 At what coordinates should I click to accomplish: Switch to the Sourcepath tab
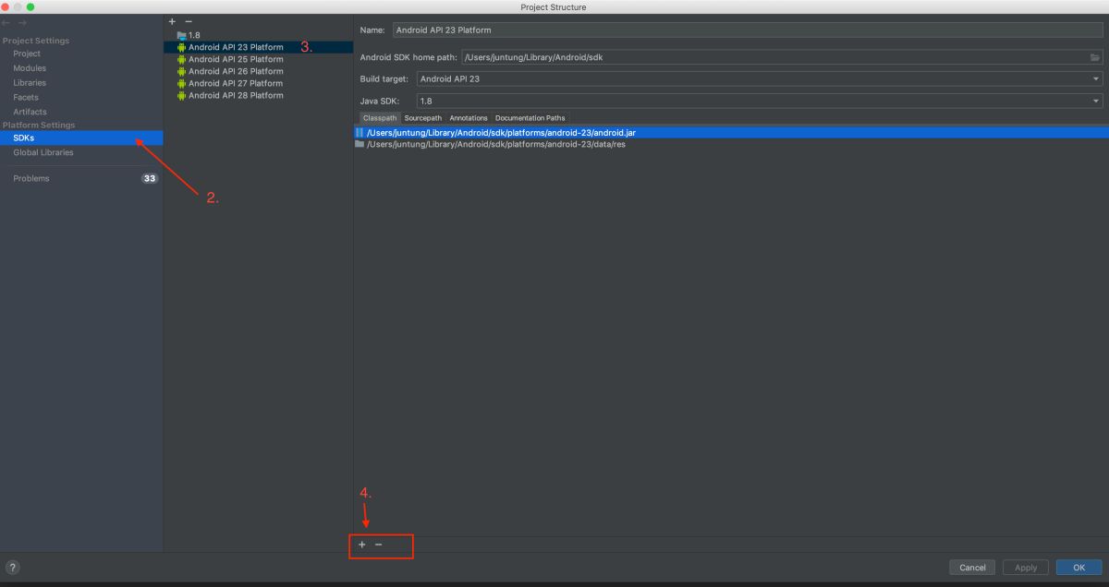423,118
